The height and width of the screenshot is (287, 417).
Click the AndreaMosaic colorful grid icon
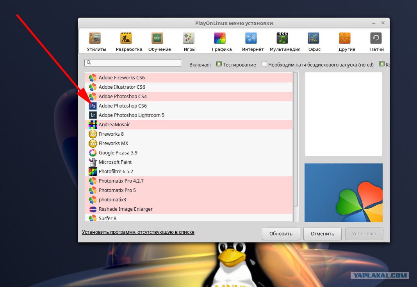(x=93, y=125)
